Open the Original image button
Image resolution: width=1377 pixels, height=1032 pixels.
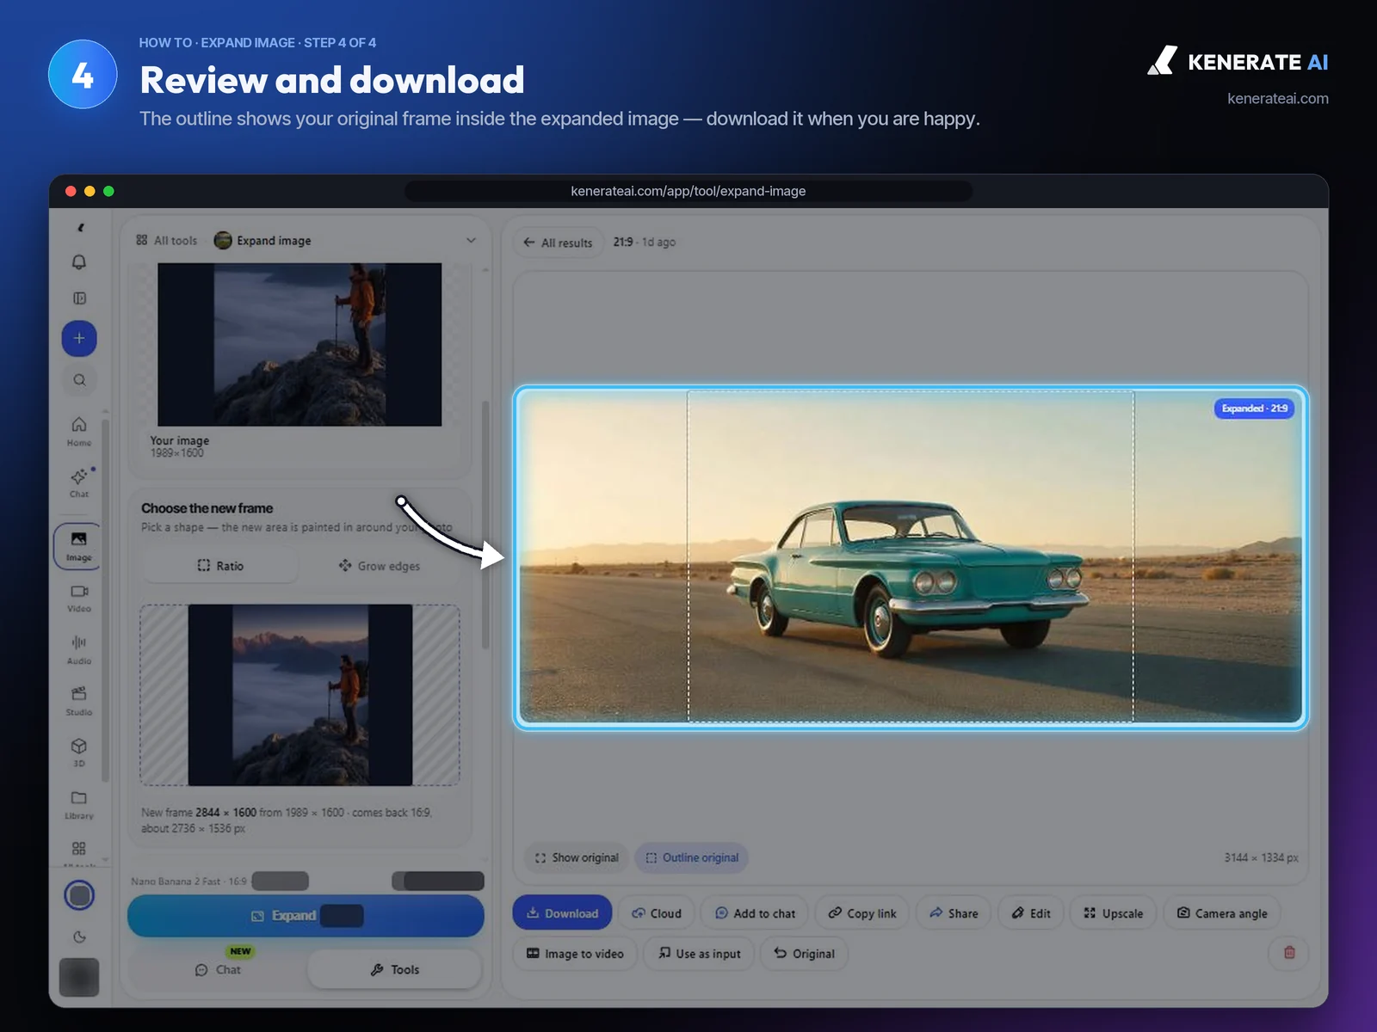[804, 954]
